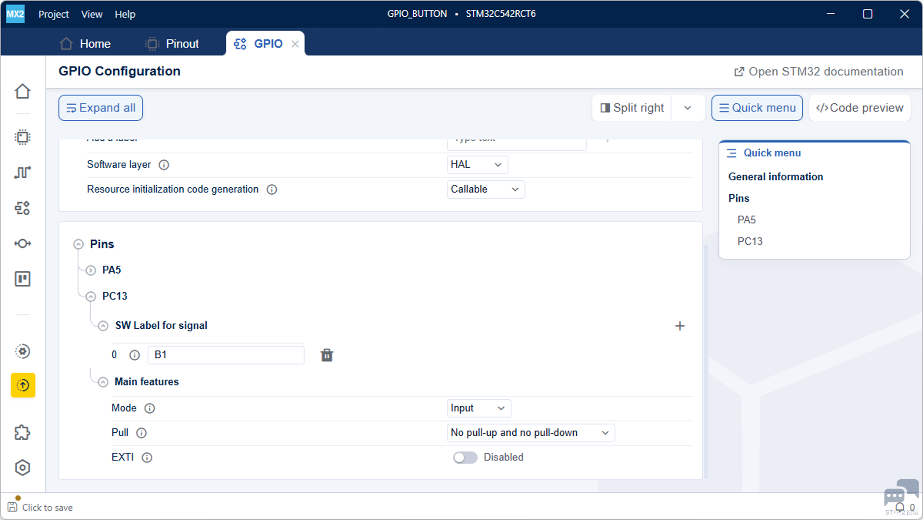Open the Help menu
Screen dimensions: 923x520
[x=125, y=14]
